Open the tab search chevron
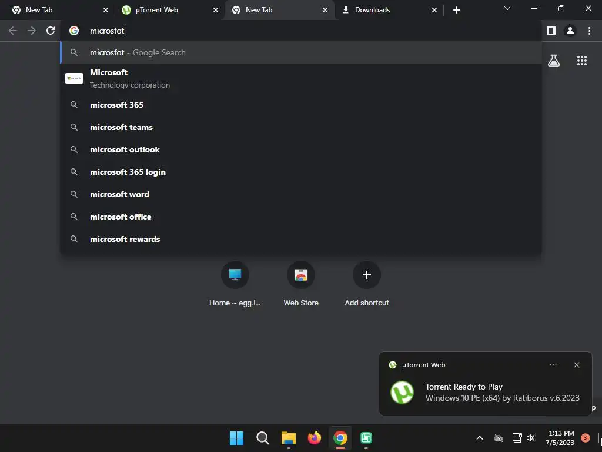The width and height of the screenshot is (602, 452). [x=507, y=8]
